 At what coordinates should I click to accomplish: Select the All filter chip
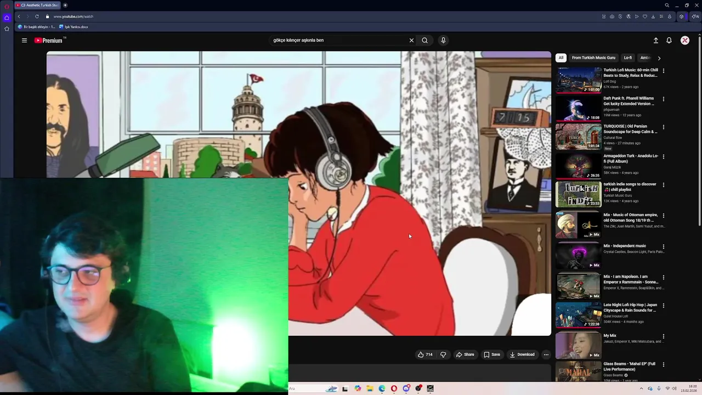[561, 58]
